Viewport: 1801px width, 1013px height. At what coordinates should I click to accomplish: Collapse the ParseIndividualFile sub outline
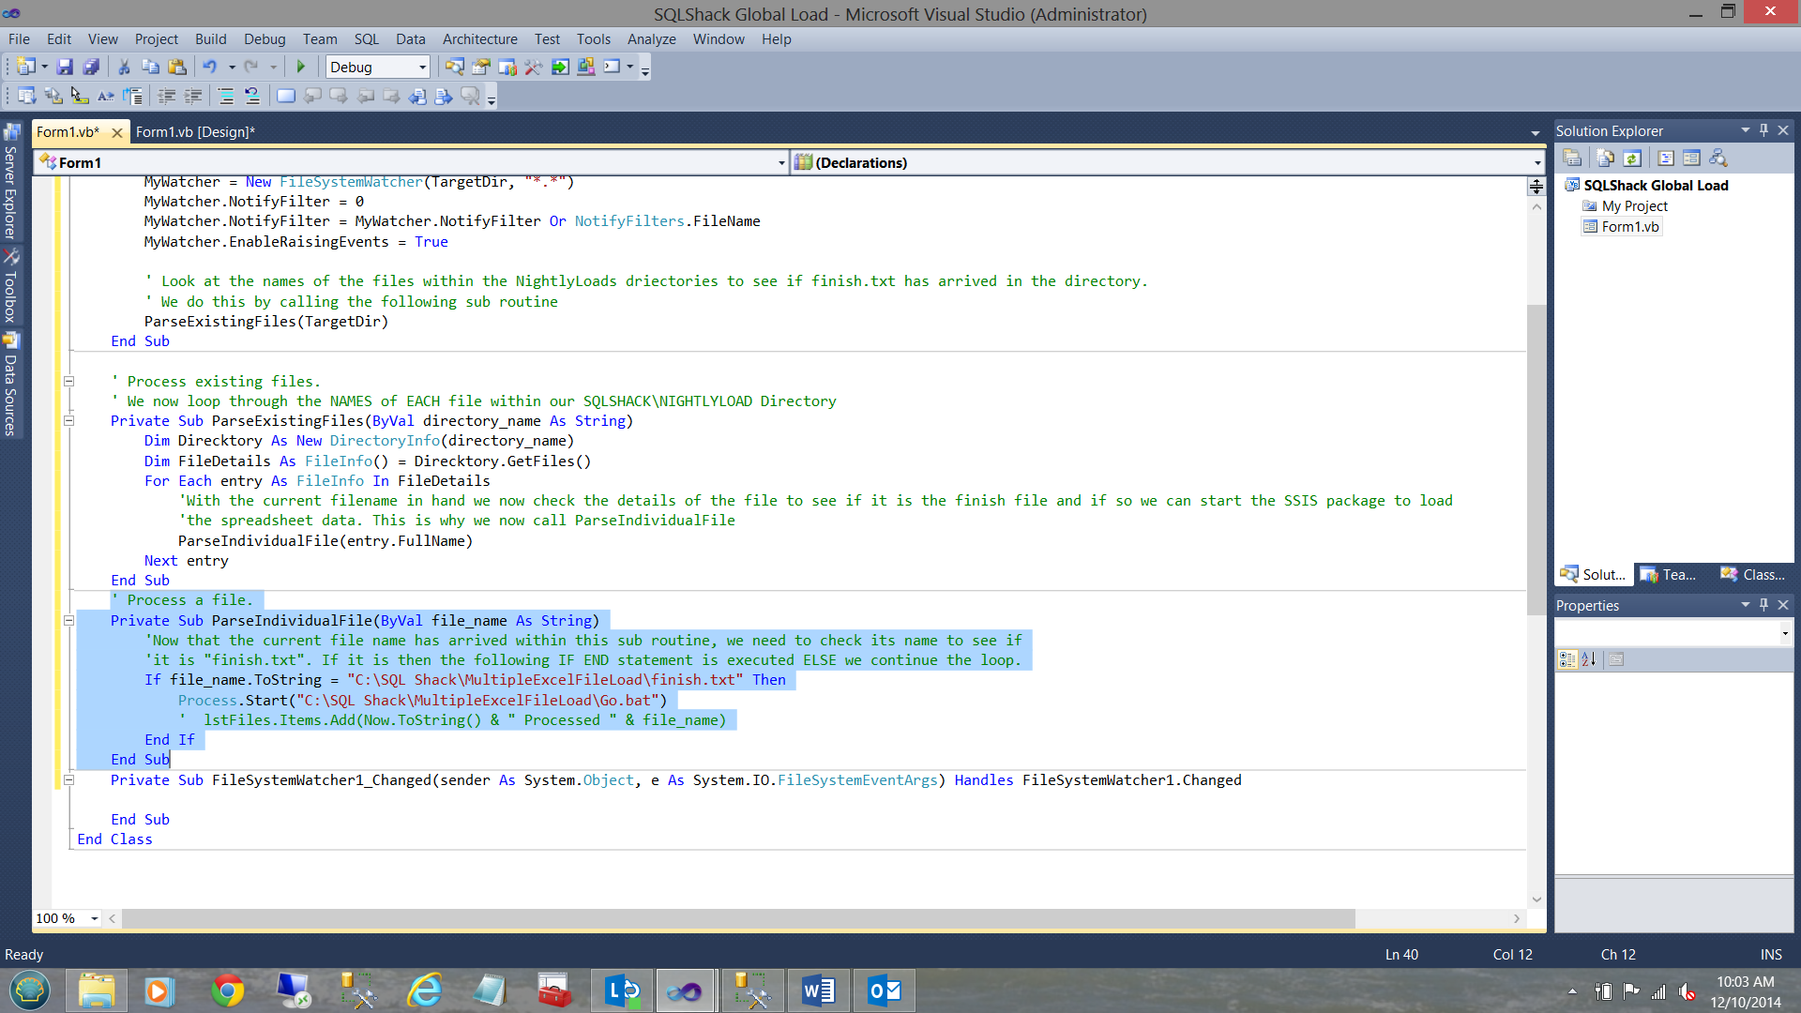[x=68, y=620]
